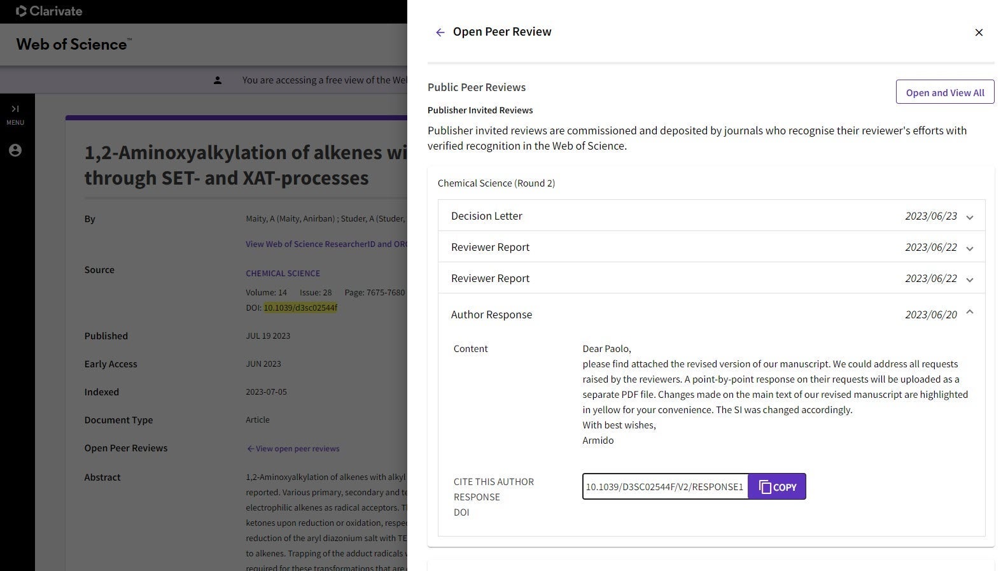
Task: Click the Published date JUL 19 2023
Action: click(x=268, y=335)
